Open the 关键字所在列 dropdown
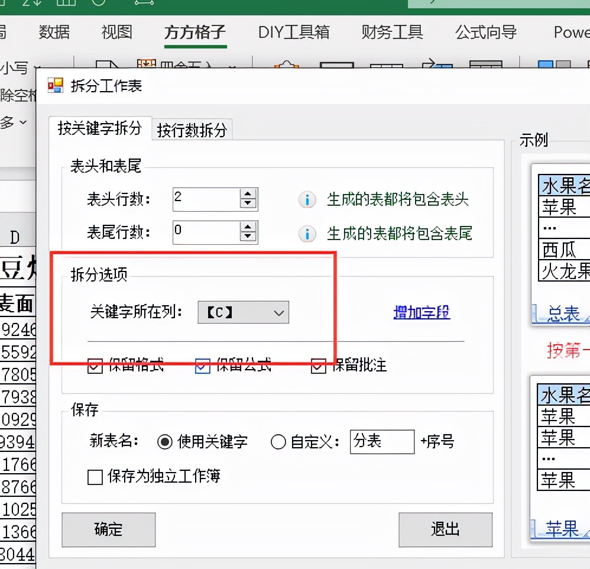The width and height of the screenshot is (590, 569). (x=244, y=312)
